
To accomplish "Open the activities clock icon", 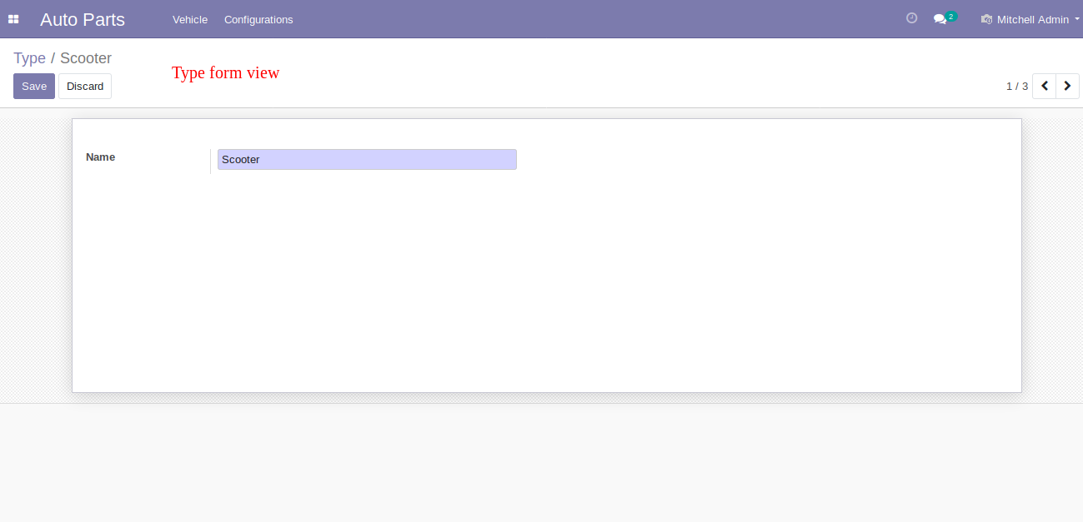I will point(911,17).
